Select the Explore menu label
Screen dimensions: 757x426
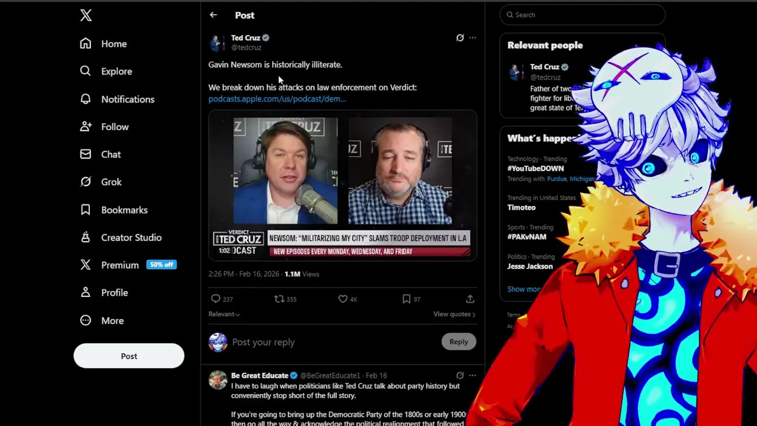coord(117,71)
